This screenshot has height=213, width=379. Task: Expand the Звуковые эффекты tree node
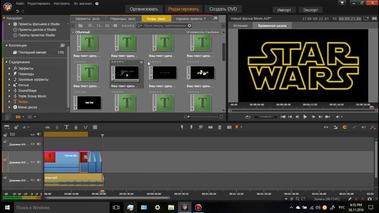9,79
